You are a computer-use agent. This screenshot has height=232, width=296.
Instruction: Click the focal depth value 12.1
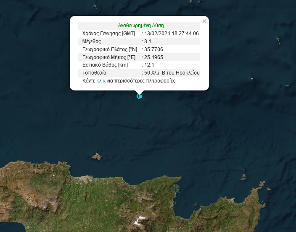click(150, 65)
